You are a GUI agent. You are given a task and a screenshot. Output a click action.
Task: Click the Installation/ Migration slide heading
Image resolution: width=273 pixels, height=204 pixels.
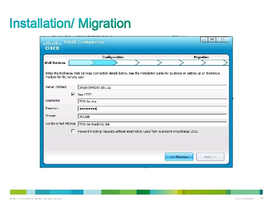(x=70, y=23)
